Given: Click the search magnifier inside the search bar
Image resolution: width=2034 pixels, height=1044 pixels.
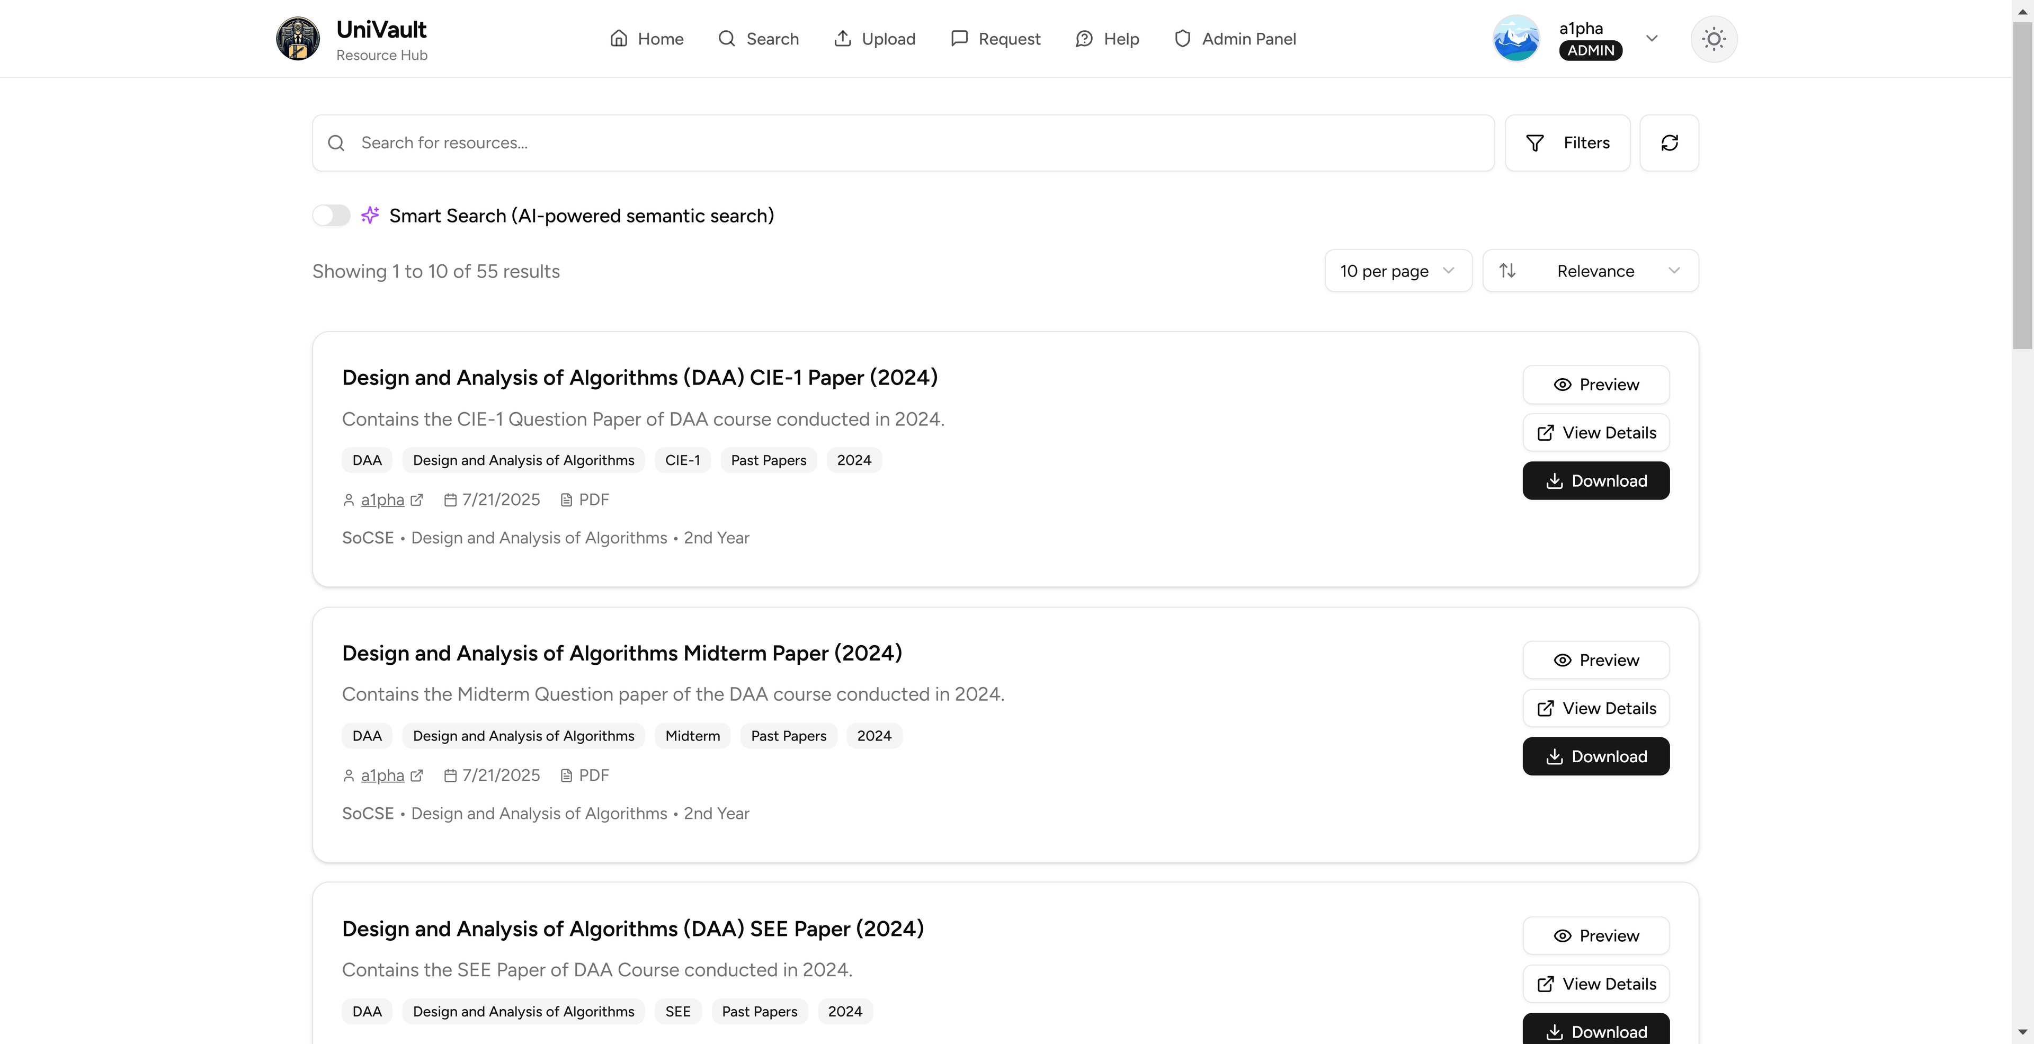Looking at the screenshot, I should (x=336, y=143).
